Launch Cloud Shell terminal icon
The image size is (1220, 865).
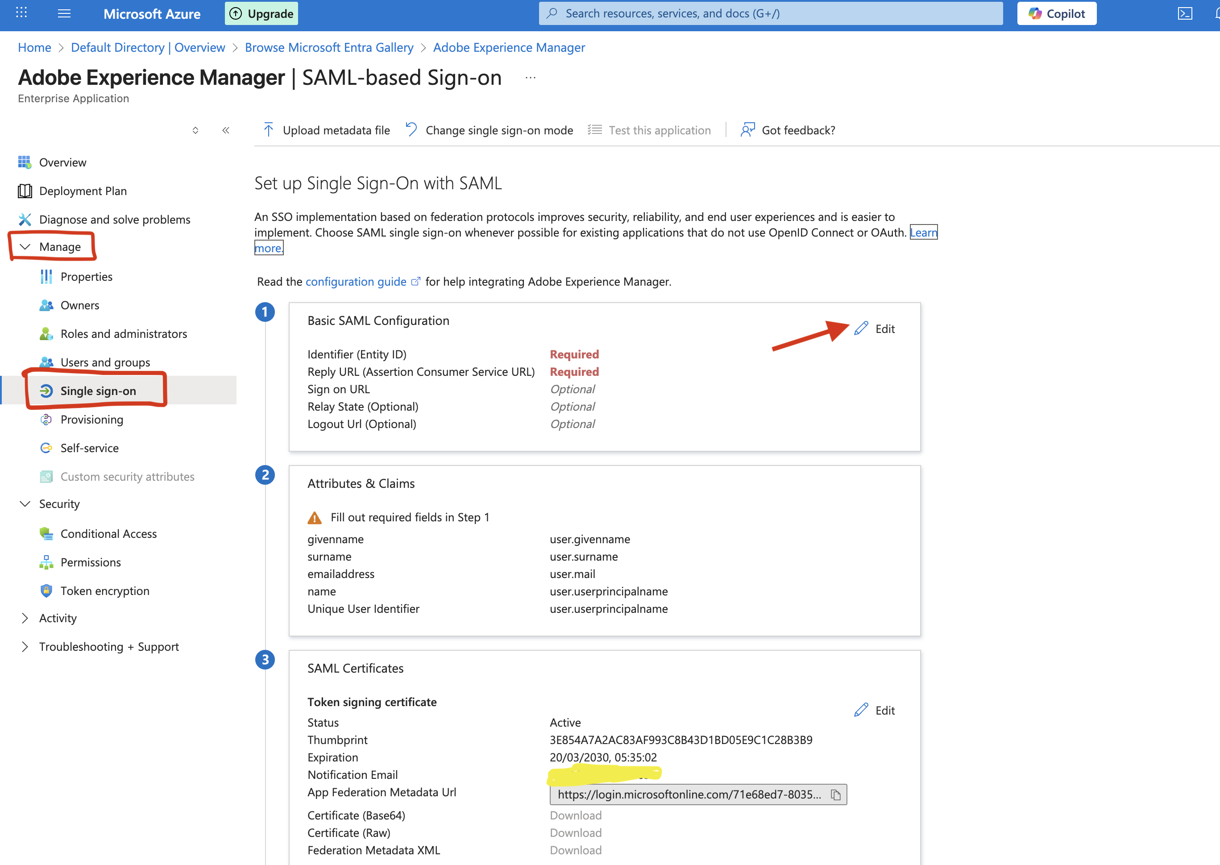click(1184, 14)
